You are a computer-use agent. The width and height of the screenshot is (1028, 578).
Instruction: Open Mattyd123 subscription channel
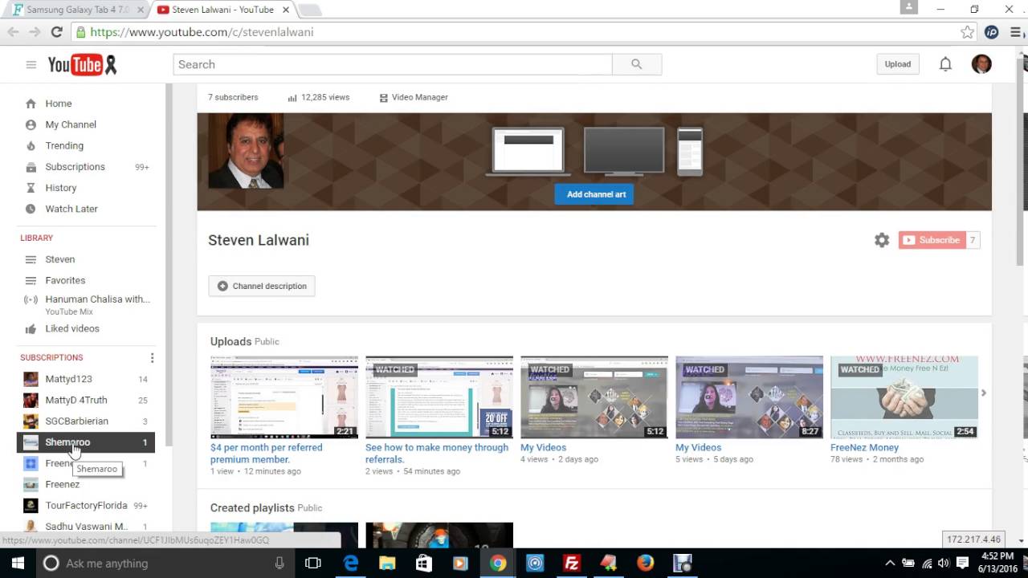(x=86, y=379)
